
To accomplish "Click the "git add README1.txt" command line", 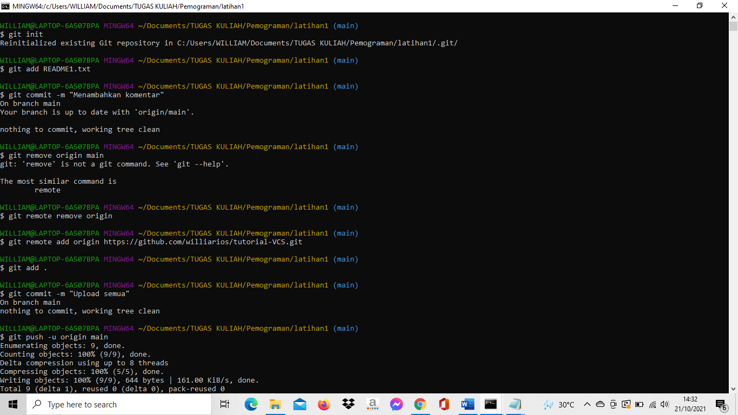I will (45, 69).
